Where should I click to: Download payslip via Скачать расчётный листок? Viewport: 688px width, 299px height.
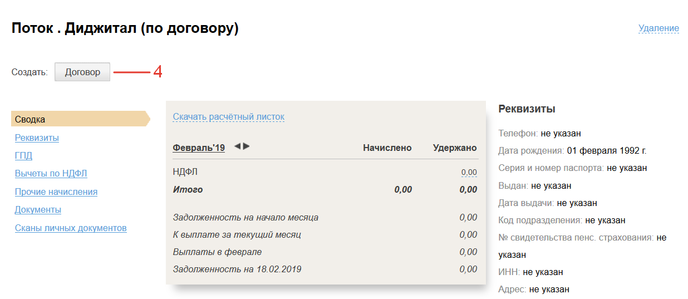tap(228, 117)
